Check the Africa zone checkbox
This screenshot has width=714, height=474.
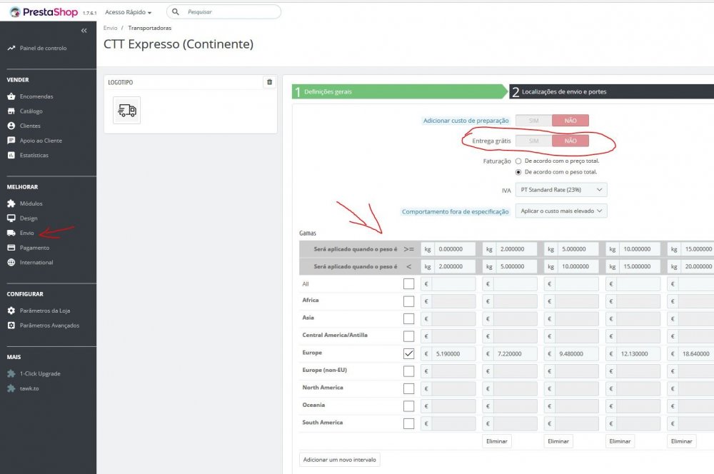(x=409, y=301)
